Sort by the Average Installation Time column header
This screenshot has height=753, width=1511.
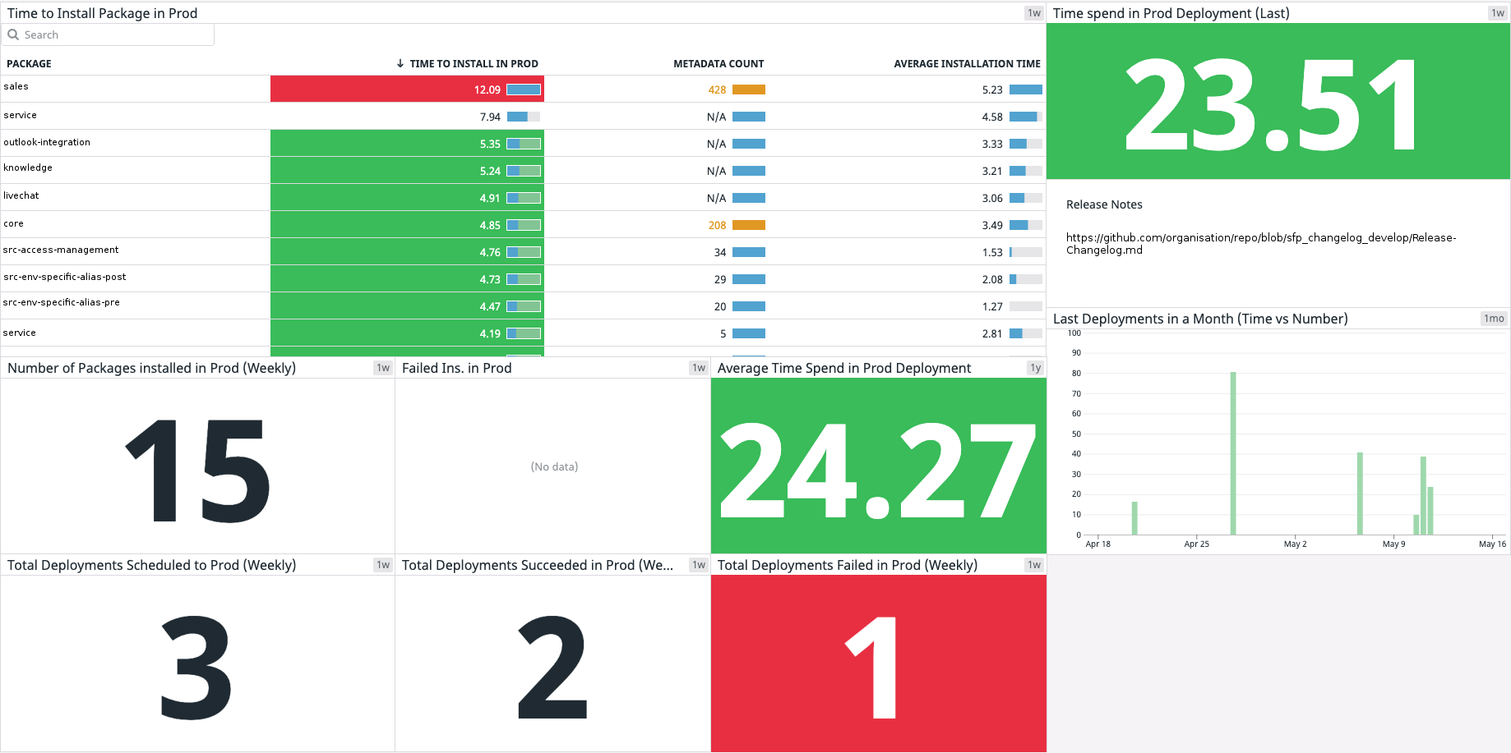tap(967, 63)
